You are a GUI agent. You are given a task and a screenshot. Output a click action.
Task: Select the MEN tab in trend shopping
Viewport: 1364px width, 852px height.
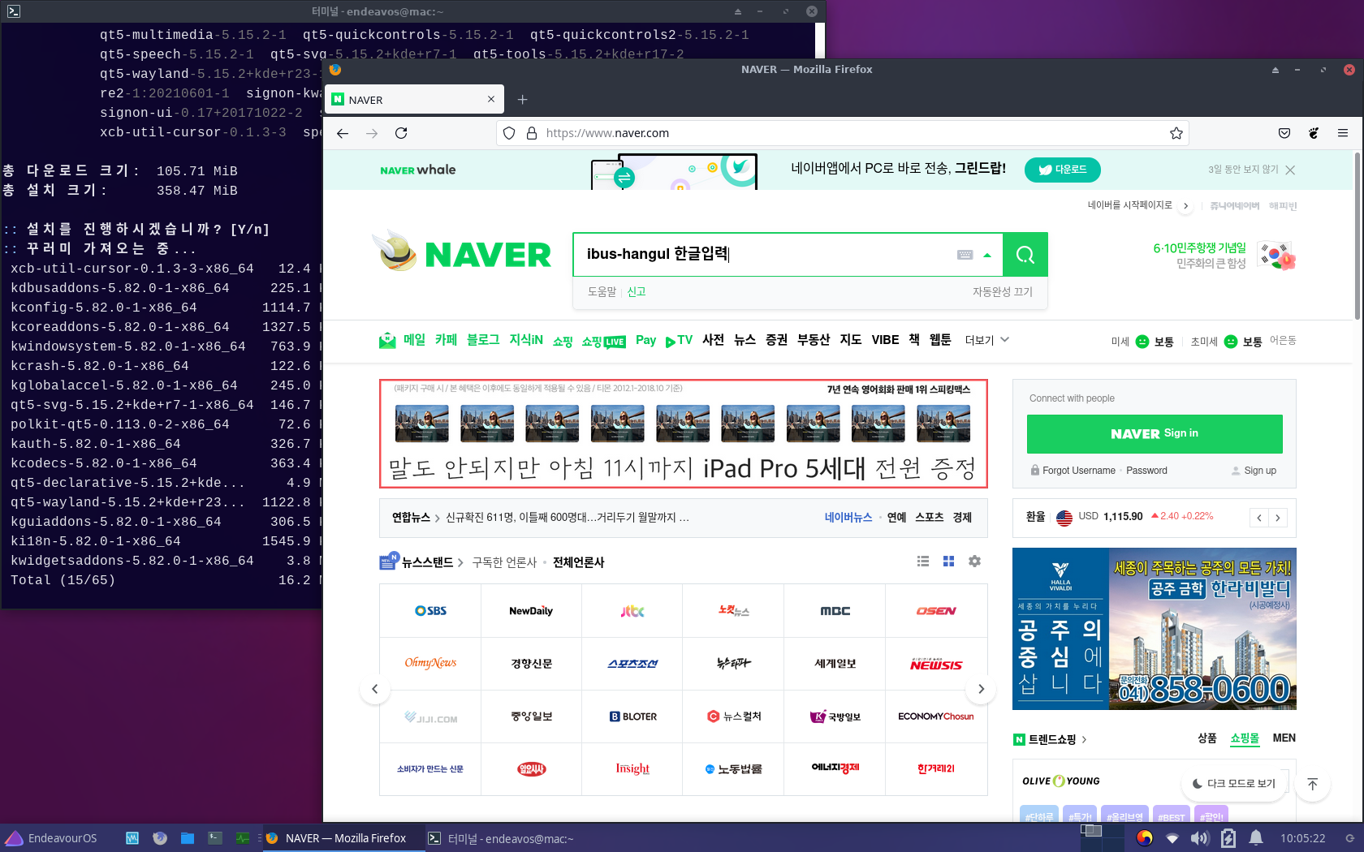pos(1284,738)
